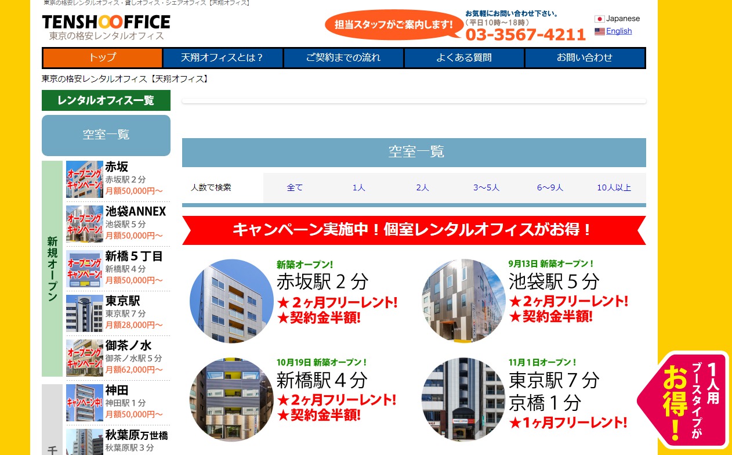The width and height of the screenshot is (732, 455).
Task: Filter vacancies by 1人
Action: point(358,187)
